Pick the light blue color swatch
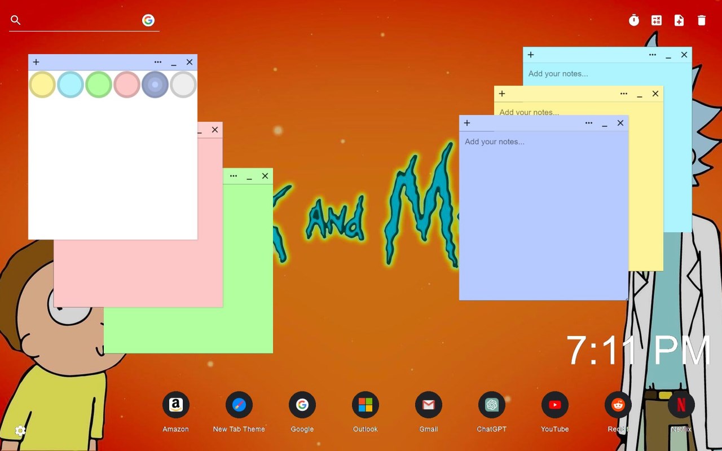The image size is (722, 451). 71,85
